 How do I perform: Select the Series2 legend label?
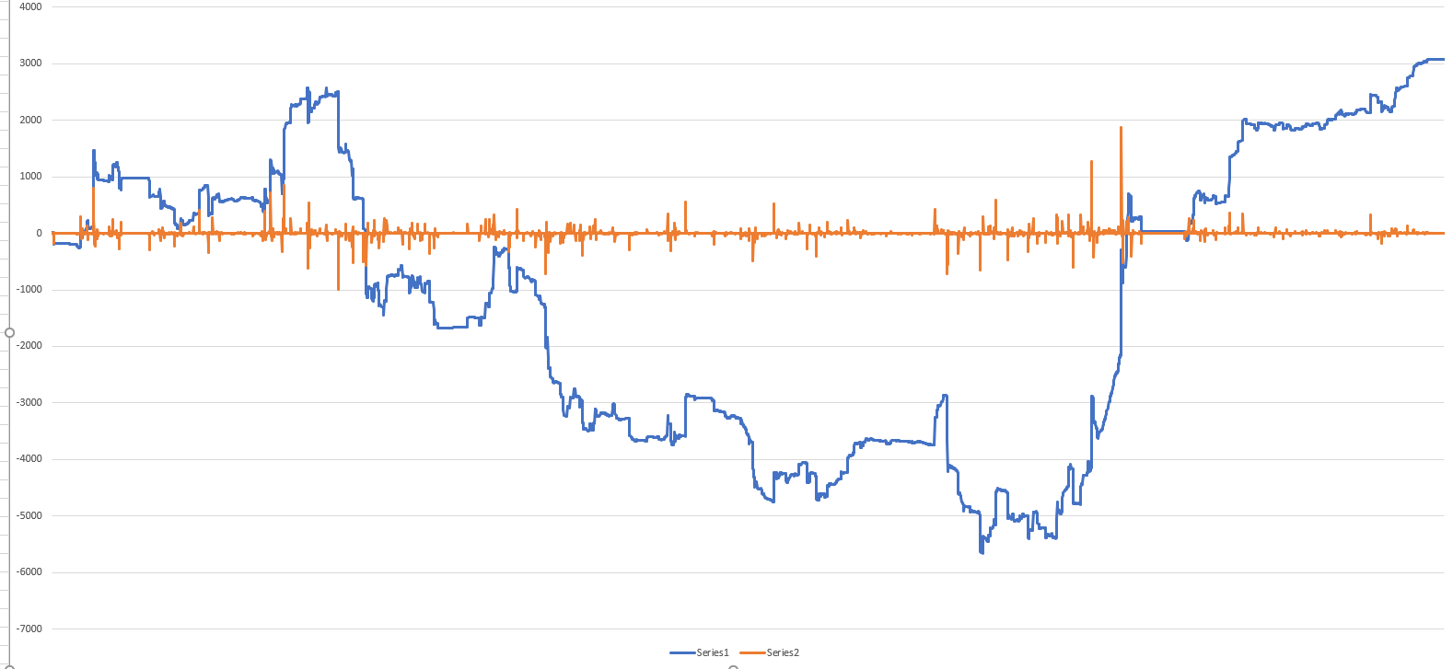(783, 652)
